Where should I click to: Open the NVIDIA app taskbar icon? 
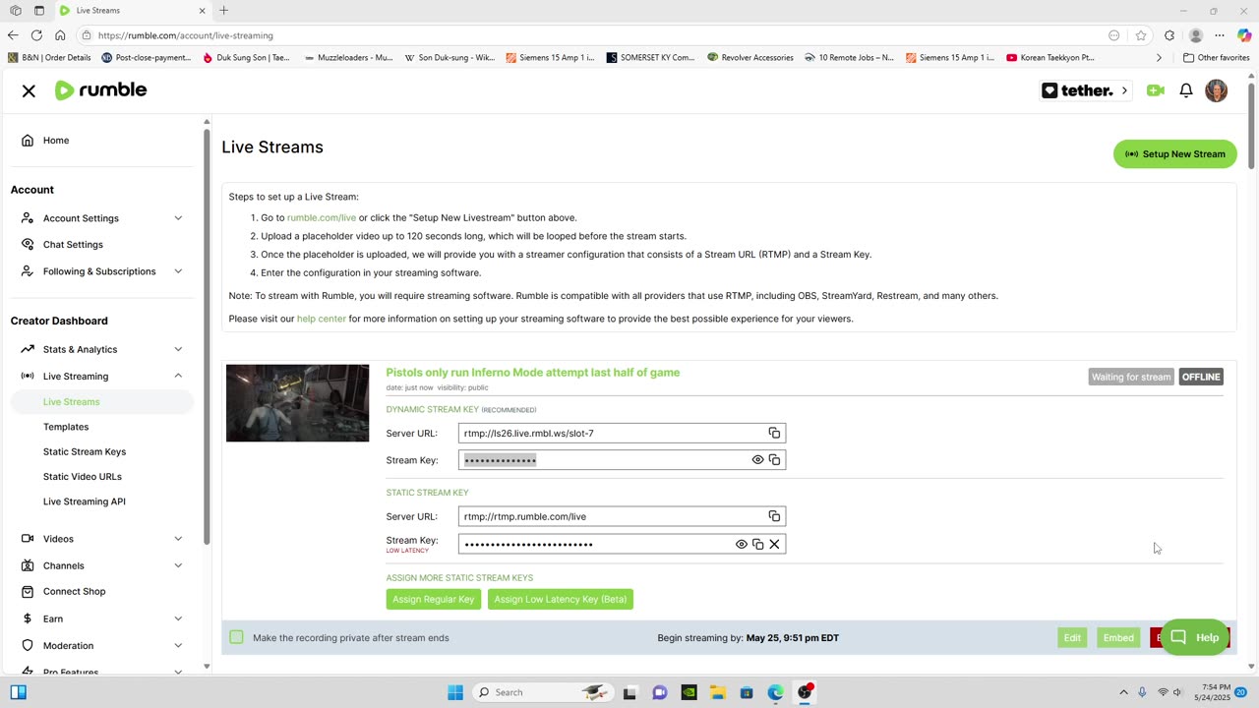point(689,692)
